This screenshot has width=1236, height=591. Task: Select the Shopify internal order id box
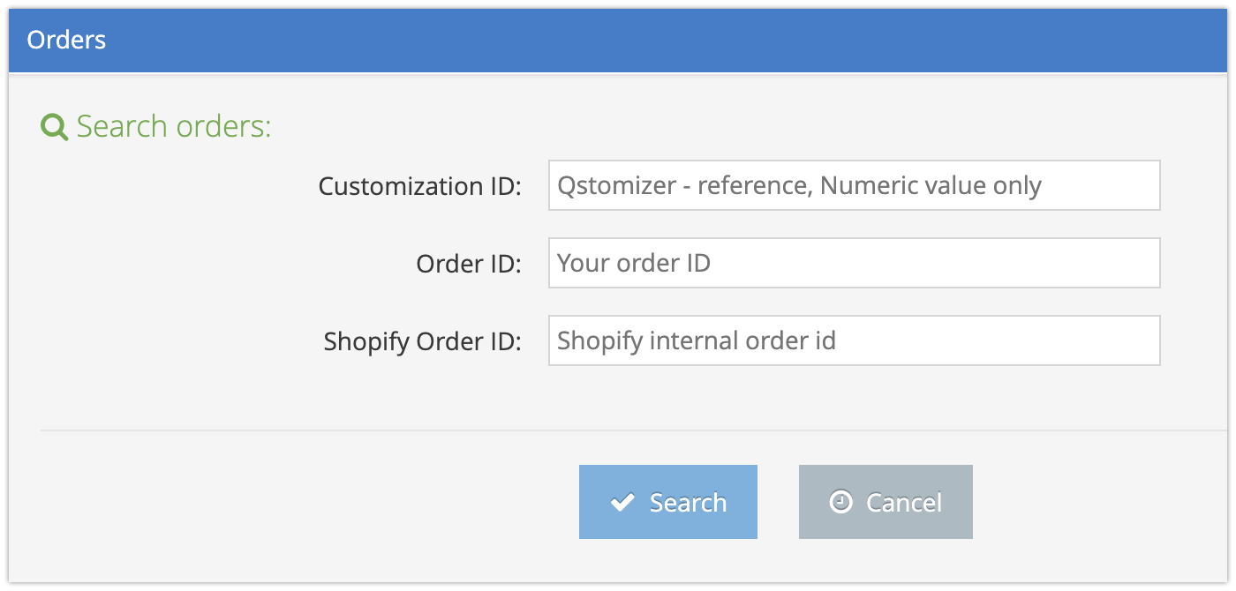click(854, 340)
